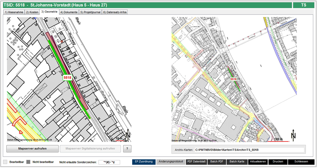This screenshot has height=168, width=317.
Task: Click the question mark help button
Action: coord(127,149)
